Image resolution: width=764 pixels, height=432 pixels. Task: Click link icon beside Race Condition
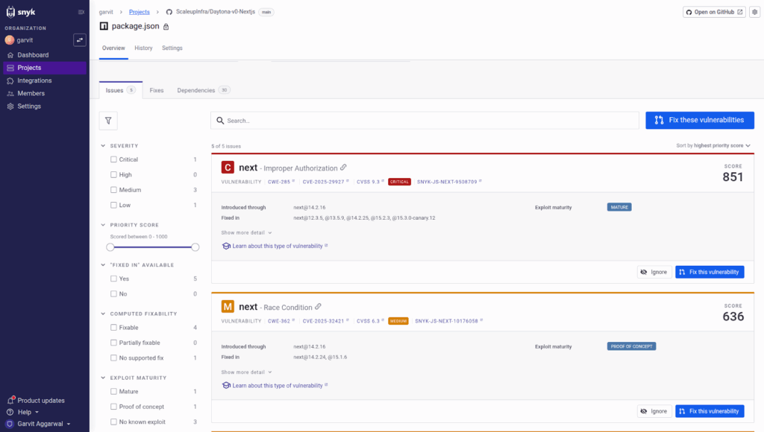(x=318, y=306)
